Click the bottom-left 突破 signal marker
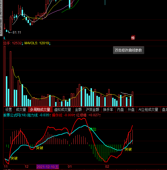Screen dimensions: 167x170 (x=14, y=158)
